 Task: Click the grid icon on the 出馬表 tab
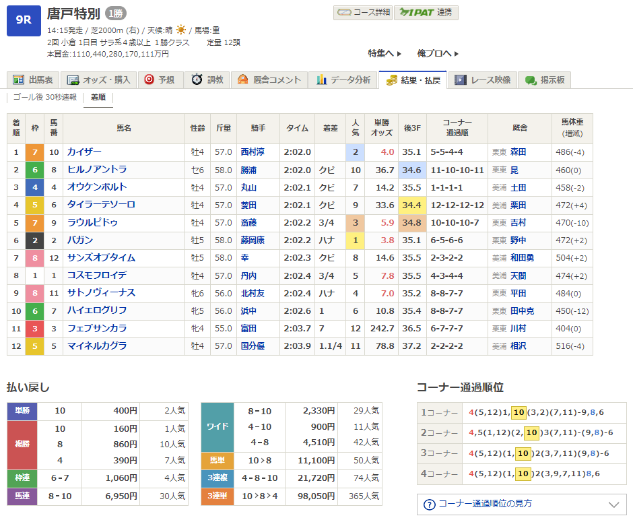tap(18, 80)
